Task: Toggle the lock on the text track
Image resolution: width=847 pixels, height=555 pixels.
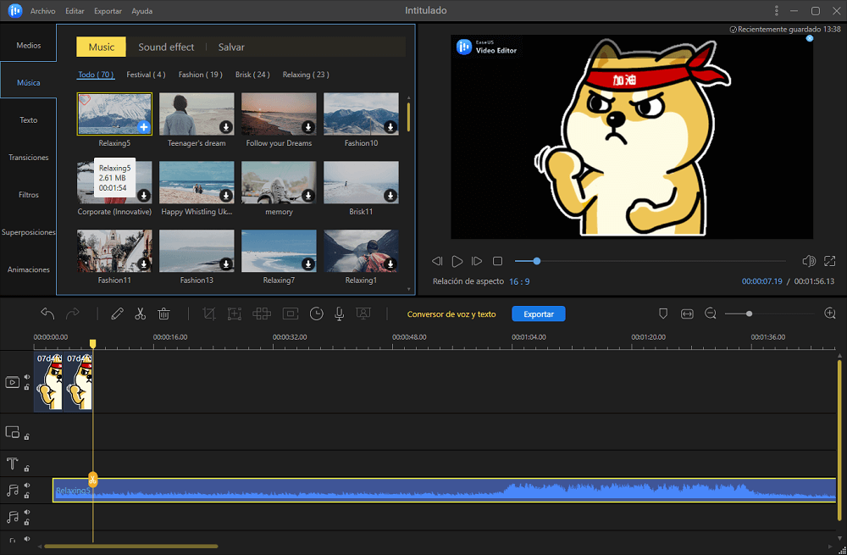Action: point(26,468)
